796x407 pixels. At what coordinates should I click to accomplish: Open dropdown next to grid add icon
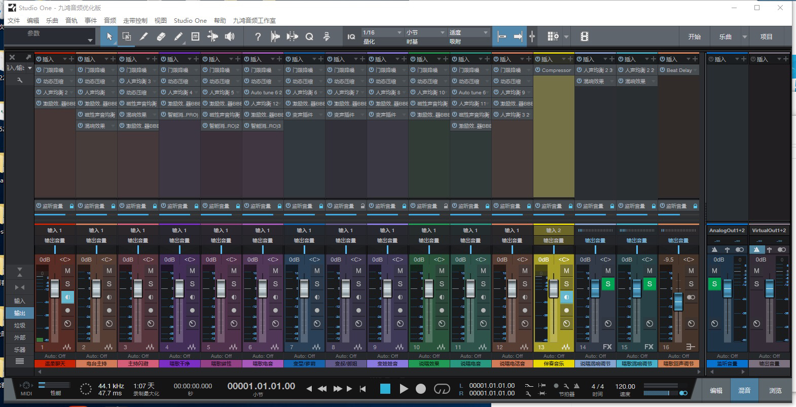coord(566,36)
